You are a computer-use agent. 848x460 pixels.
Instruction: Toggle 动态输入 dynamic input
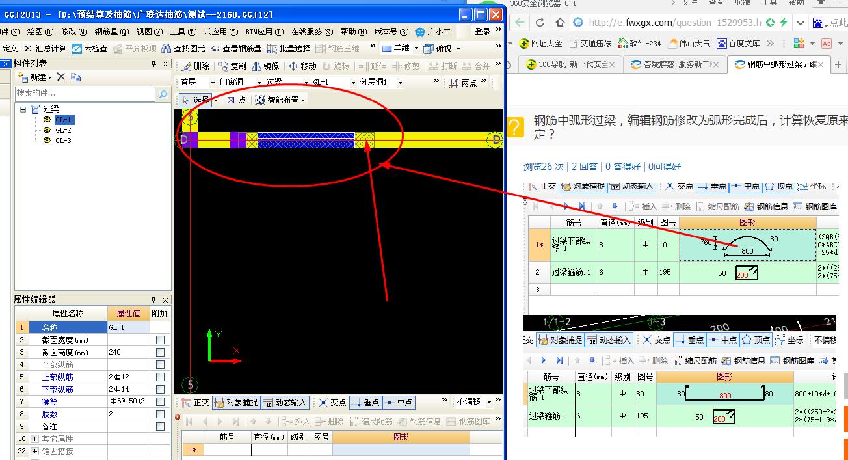point(284,402)
